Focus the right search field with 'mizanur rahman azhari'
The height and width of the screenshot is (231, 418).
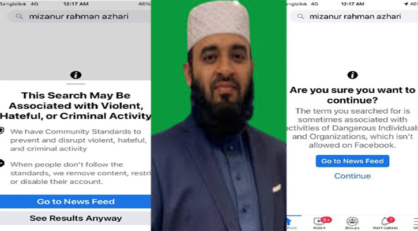(x=354, y=16)
